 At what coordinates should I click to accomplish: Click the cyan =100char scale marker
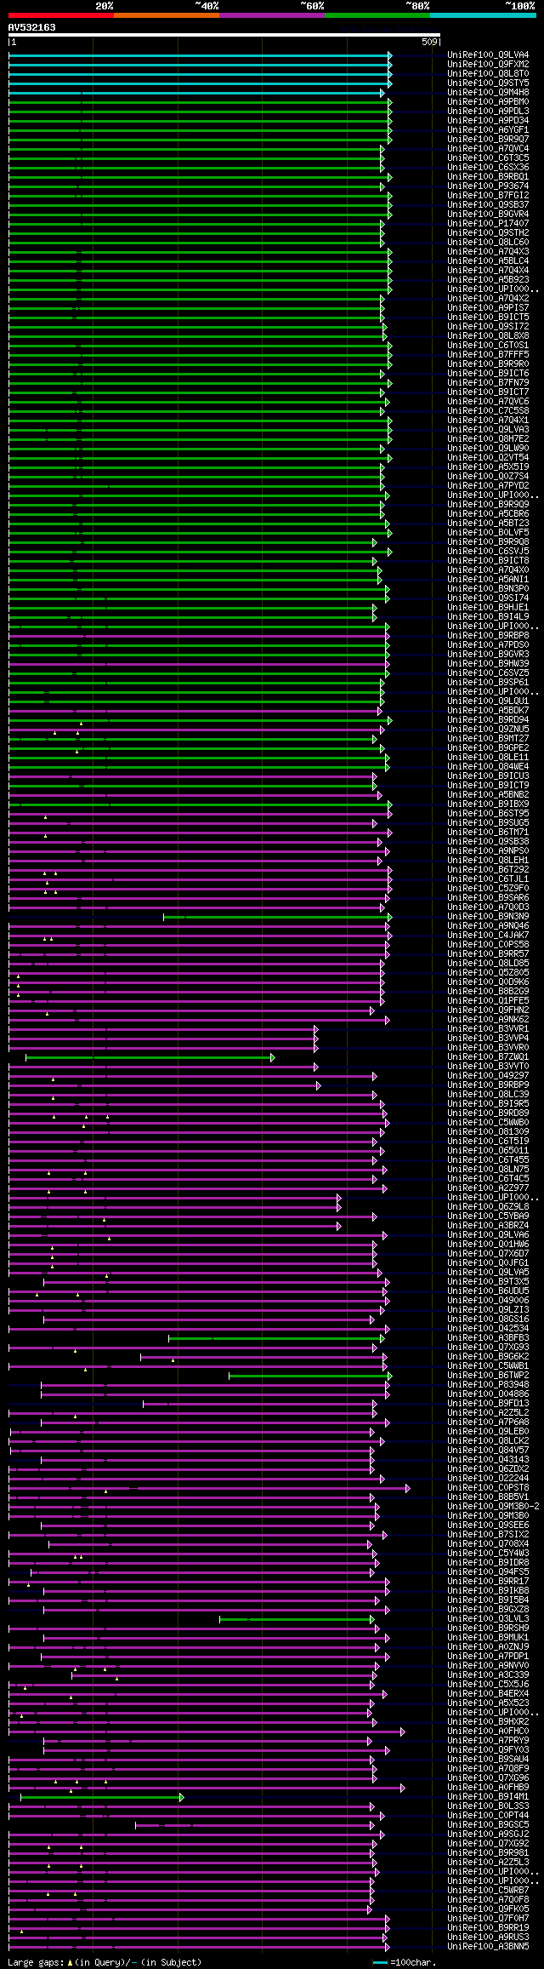[380, 1963]
